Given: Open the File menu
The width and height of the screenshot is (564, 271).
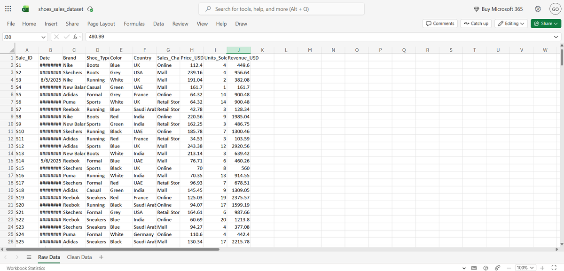Looking at the screenshot, I should [11, 23].
